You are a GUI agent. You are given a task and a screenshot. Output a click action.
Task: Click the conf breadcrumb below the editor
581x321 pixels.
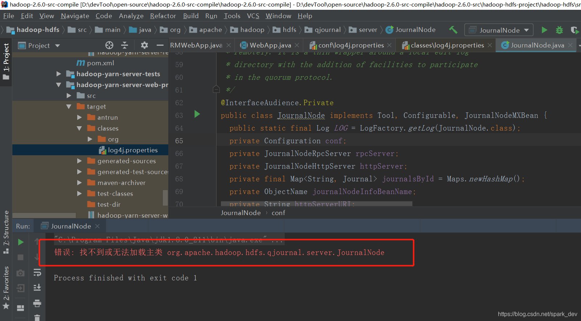point(278,213)
